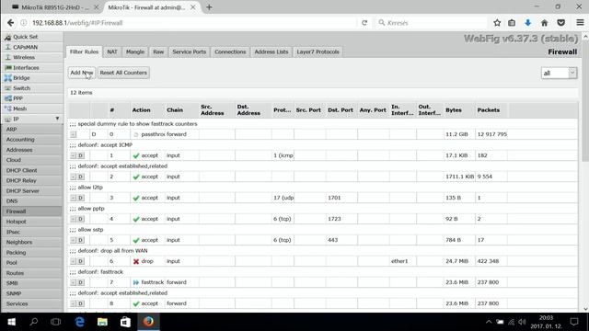This screenshot has height=331, width=589.
Task: Click Dst. Port value 1701
Action: 334,198
